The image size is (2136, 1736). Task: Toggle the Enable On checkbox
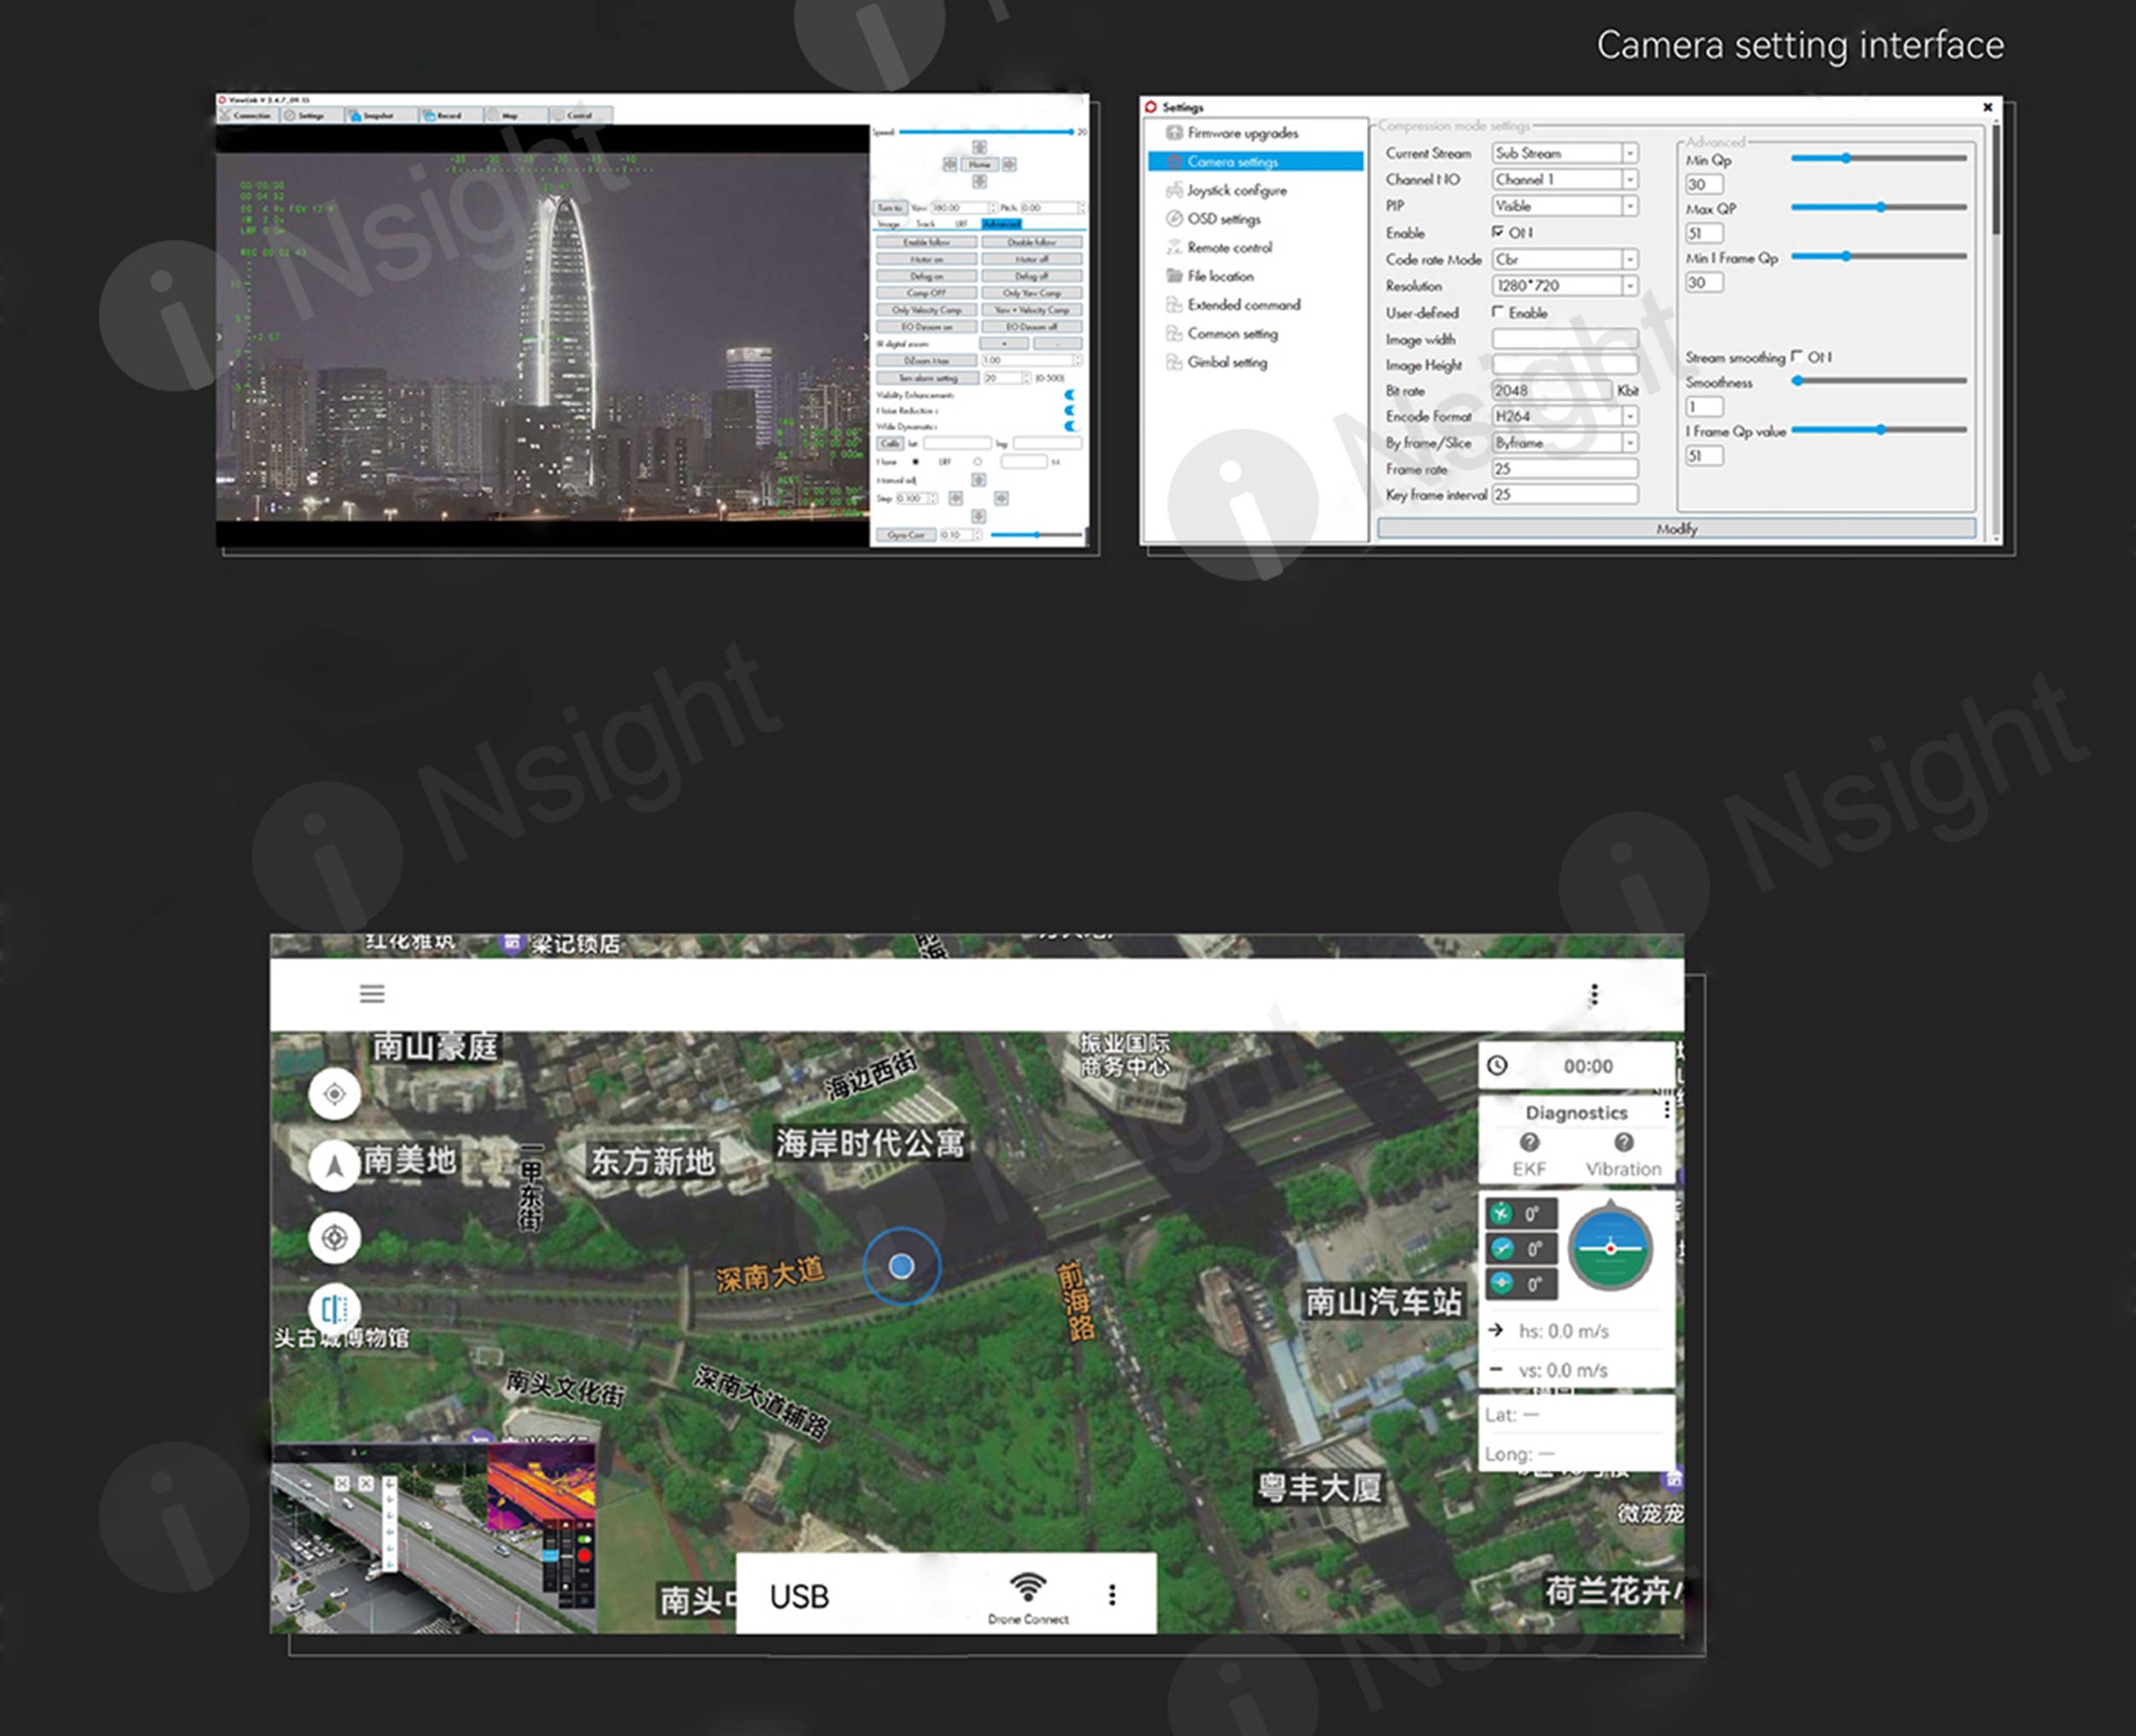tap(1498, 232)
